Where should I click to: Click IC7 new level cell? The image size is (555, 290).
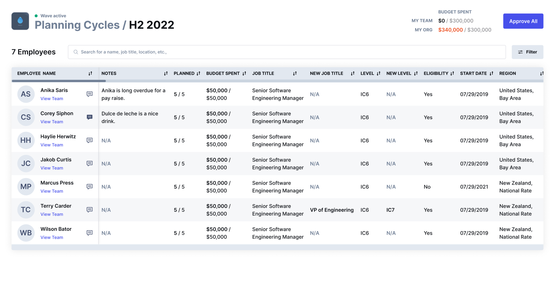click(x=390, y=210)
